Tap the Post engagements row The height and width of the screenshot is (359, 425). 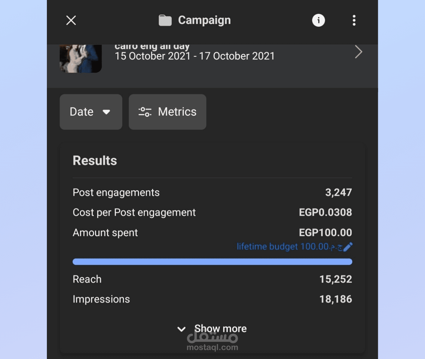pos(212,193)
